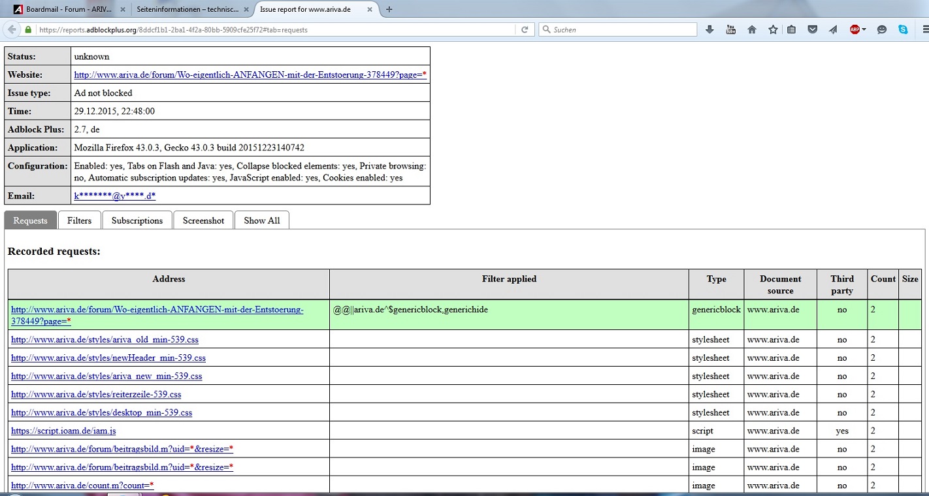
Task: Open the Downloads arrow icon
Action: coord(709,29)
